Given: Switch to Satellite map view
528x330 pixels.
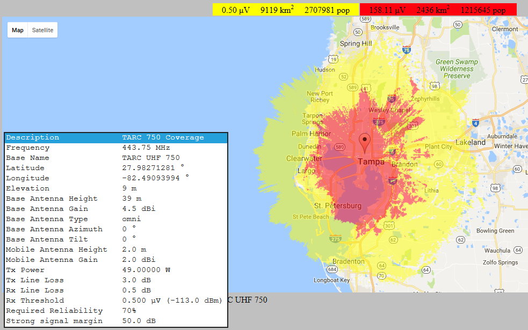Looking at the screenshot, I should pos(42,30).
